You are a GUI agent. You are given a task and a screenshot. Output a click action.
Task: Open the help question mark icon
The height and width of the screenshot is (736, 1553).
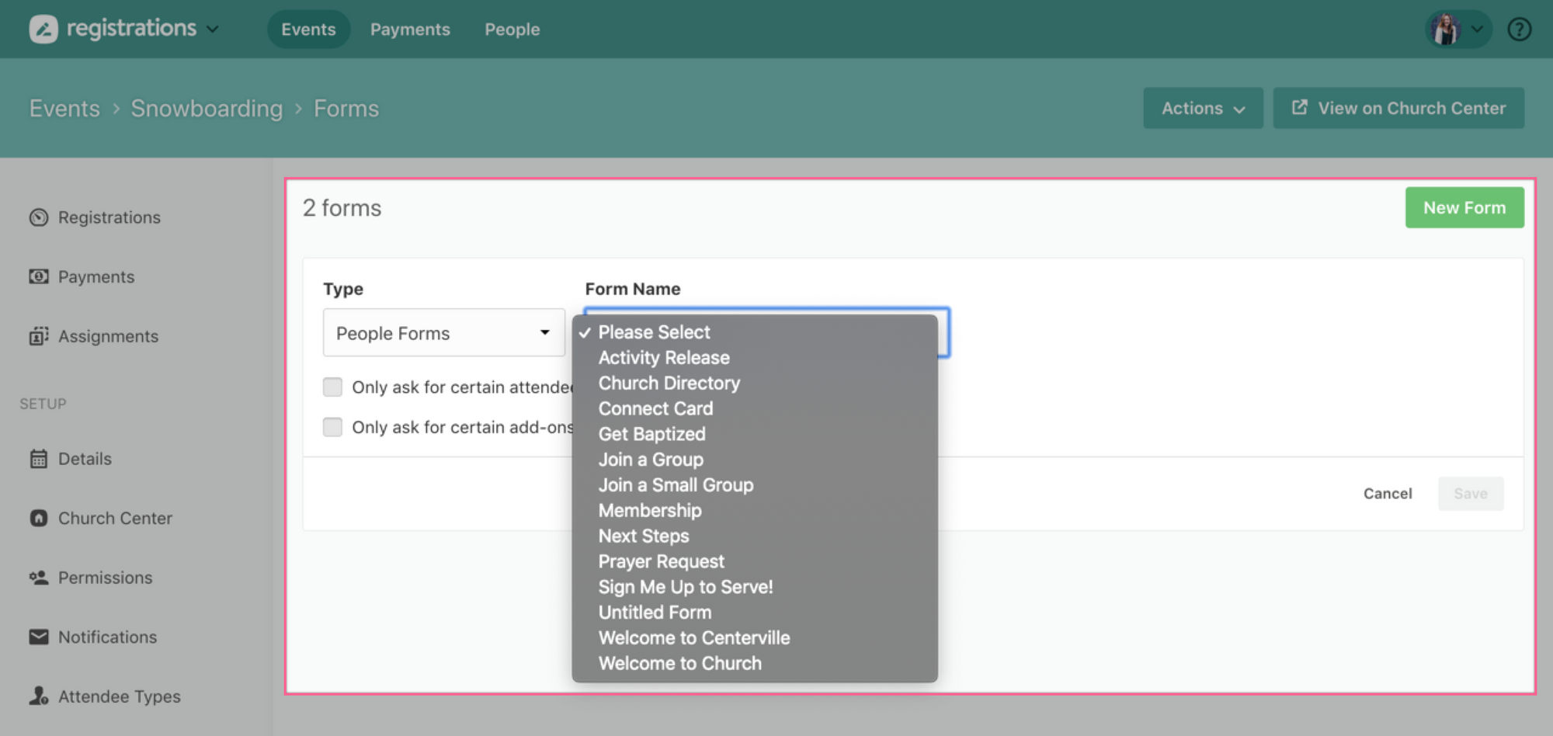point(1519,30)
